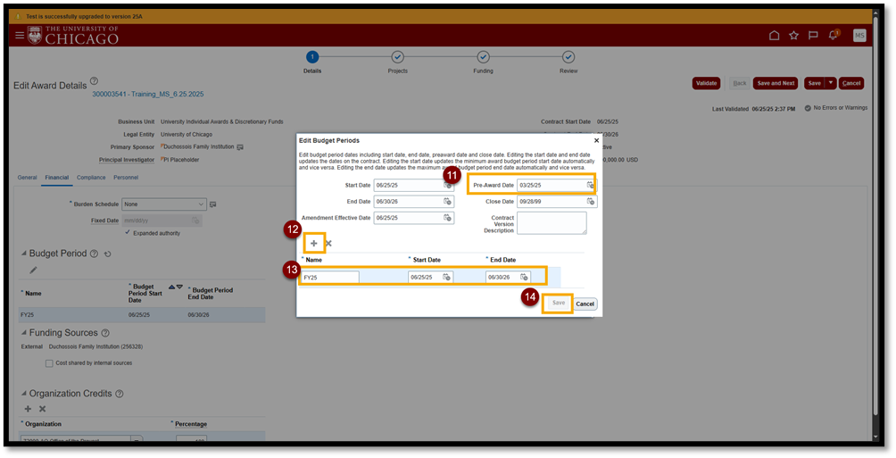Click the FY25 budget period name field

pyautogui.click(x=330, y=278)
